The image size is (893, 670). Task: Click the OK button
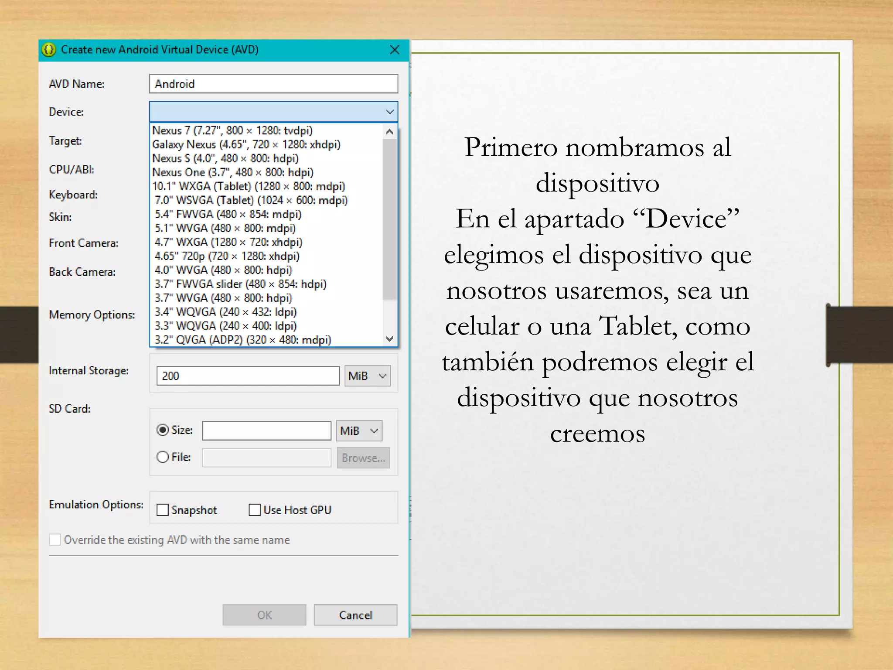click(264, 615)
